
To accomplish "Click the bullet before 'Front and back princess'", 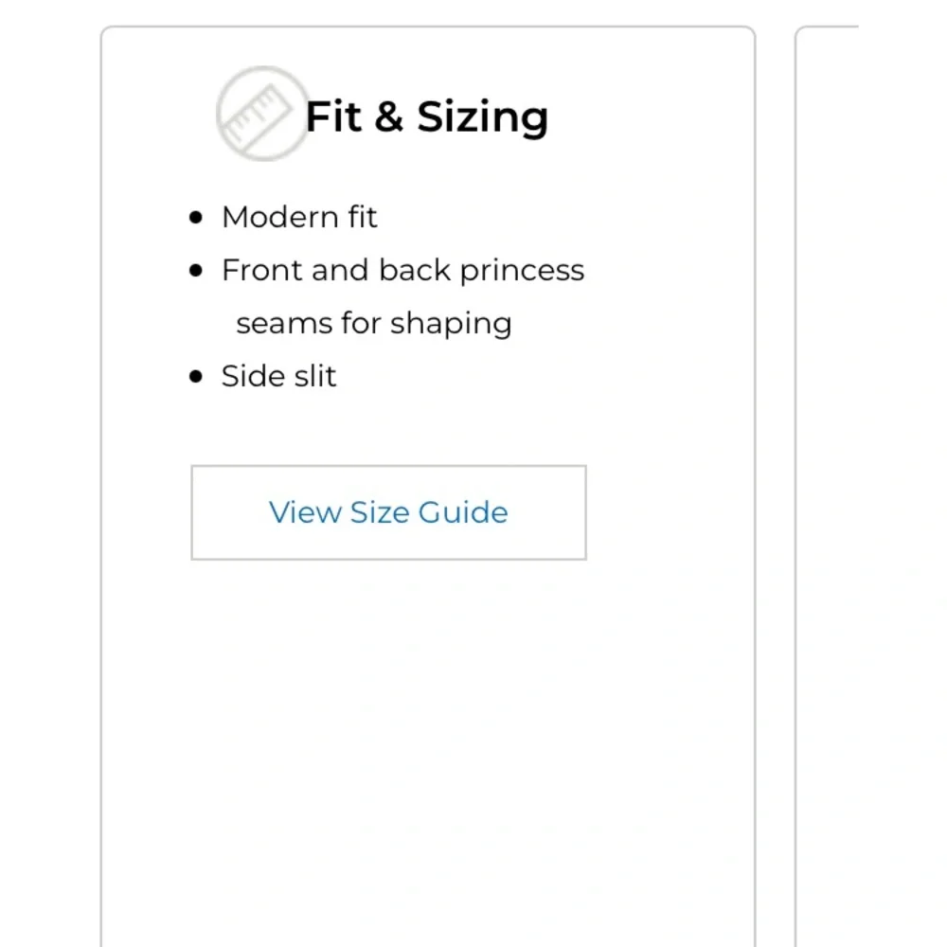I will pyautogui.click(x=196, y=271).
